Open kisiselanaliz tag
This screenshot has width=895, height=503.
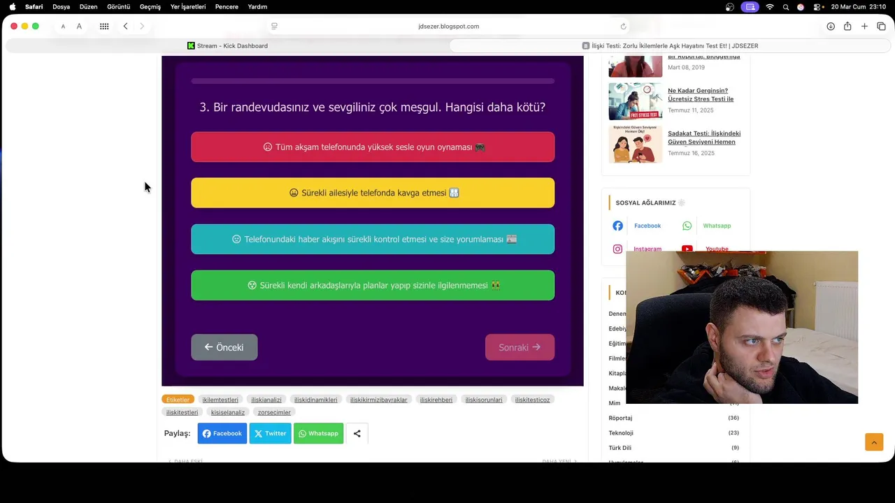pos(228,412)
